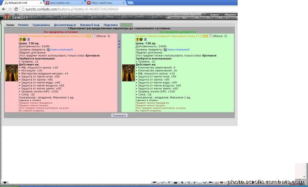Click Долговечность: 24/90 in green panel
This screenshot has width=308, height=187.
[x=151, y=46]
